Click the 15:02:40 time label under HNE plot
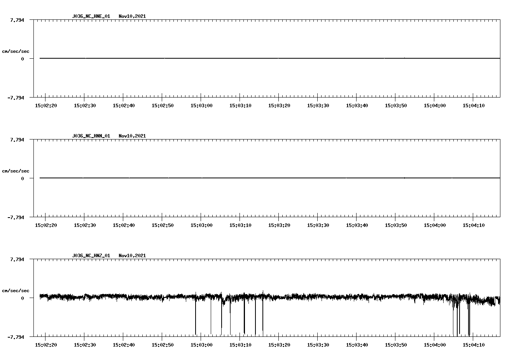Image resolution: width=528 pixels, height=359 pixels. click(x=124, y=106)
